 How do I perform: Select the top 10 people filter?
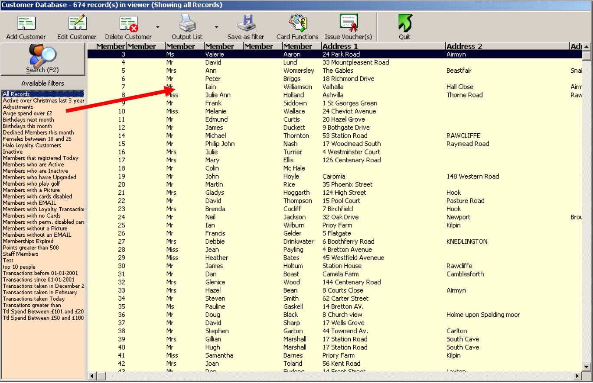tap(19, 267)
